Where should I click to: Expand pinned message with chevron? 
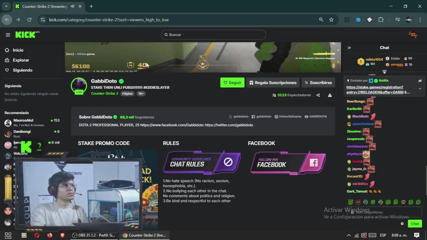point(420,89)
